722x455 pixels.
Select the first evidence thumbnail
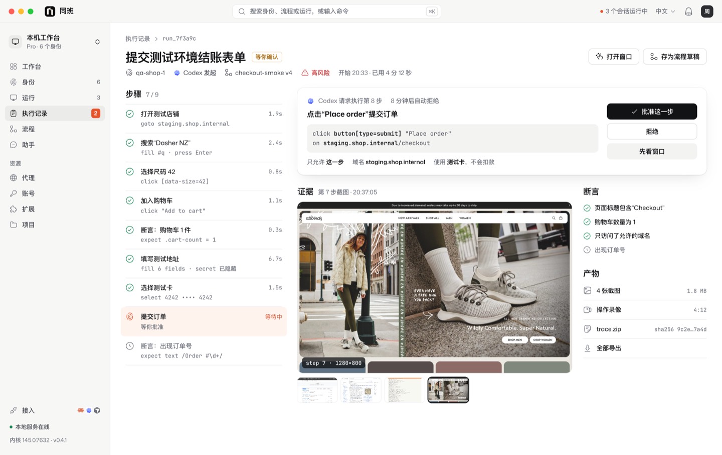pos(317,390)
